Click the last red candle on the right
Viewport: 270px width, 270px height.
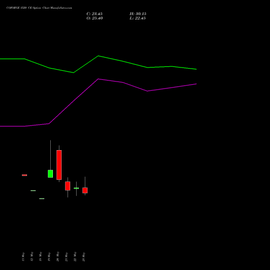pos(85,190)
